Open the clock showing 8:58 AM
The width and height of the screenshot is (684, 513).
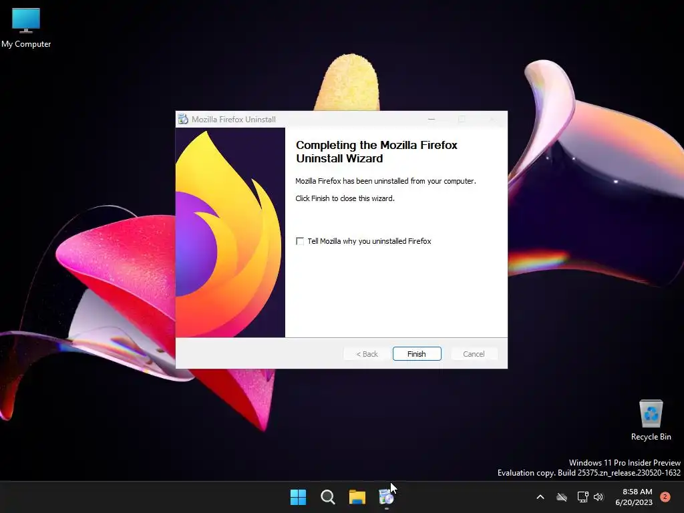pyautogui.click(x=634, y=497)
